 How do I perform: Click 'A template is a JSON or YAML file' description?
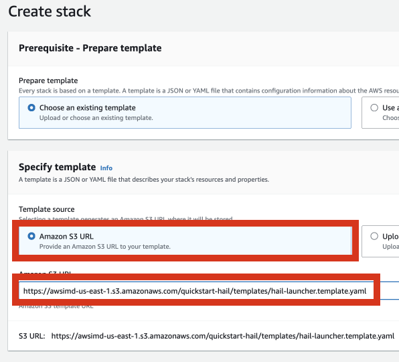(144, 180)
